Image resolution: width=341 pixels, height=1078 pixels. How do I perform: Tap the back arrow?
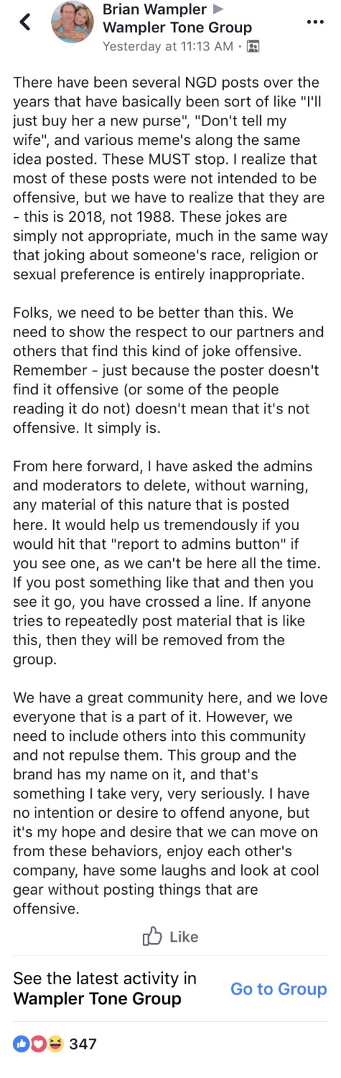pos(25,22)
